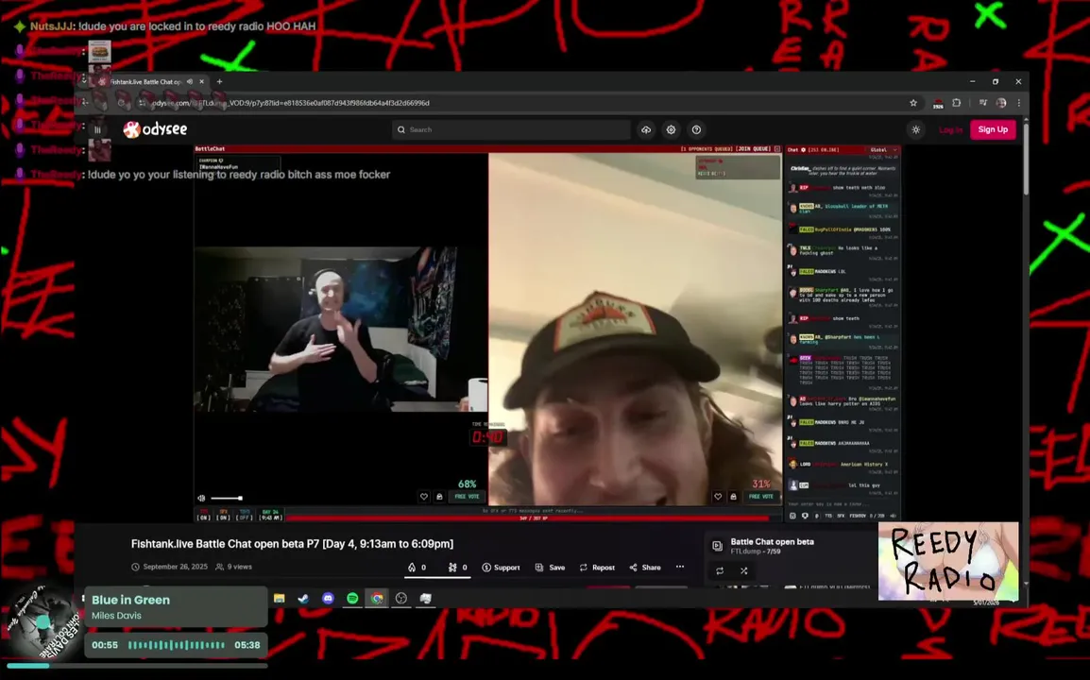
Task: Click the chat message input field
Action: pyautogui.click(x=843, y=504)
